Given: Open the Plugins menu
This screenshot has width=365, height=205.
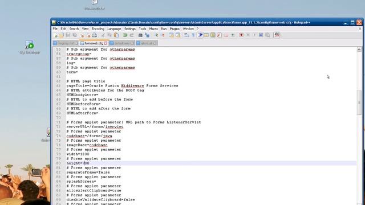Looking at the screenshot, I should pos(175,29).
